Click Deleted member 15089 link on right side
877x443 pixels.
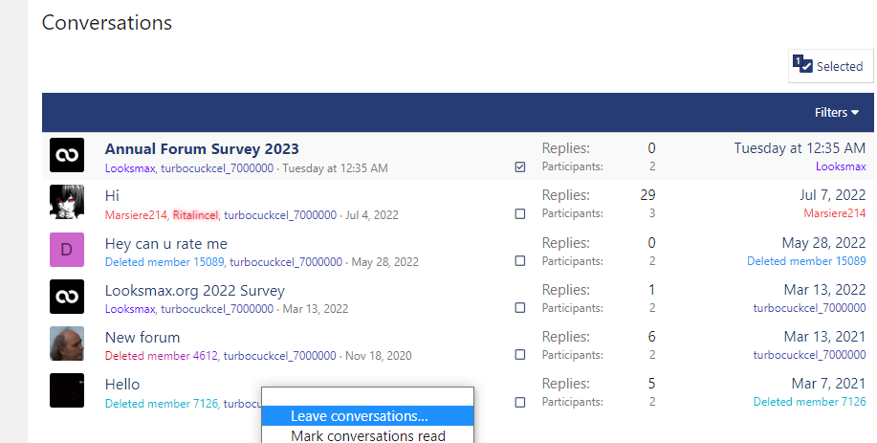805,260
